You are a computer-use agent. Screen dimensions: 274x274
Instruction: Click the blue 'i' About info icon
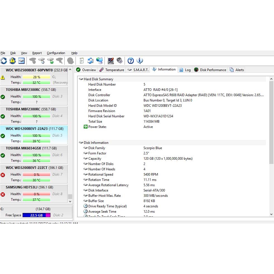click(x=140, y=61)
